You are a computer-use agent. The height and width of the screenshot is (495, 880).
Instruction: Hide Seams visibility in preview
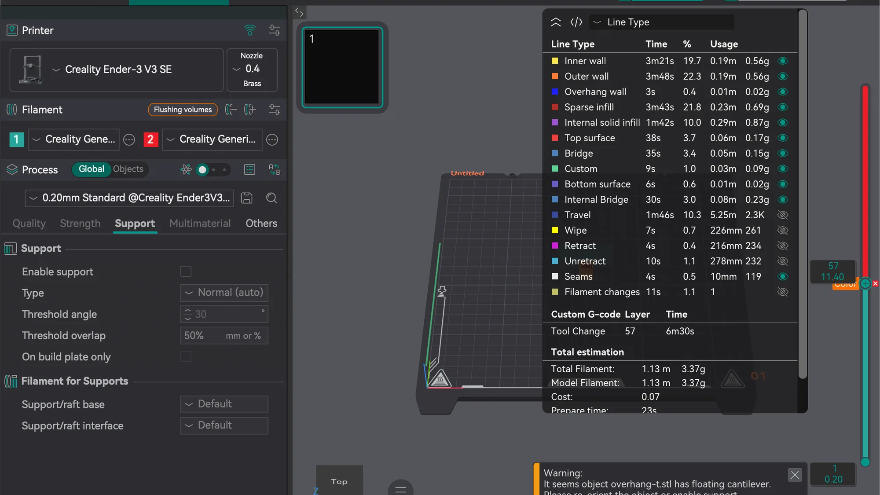pos(783,276)
